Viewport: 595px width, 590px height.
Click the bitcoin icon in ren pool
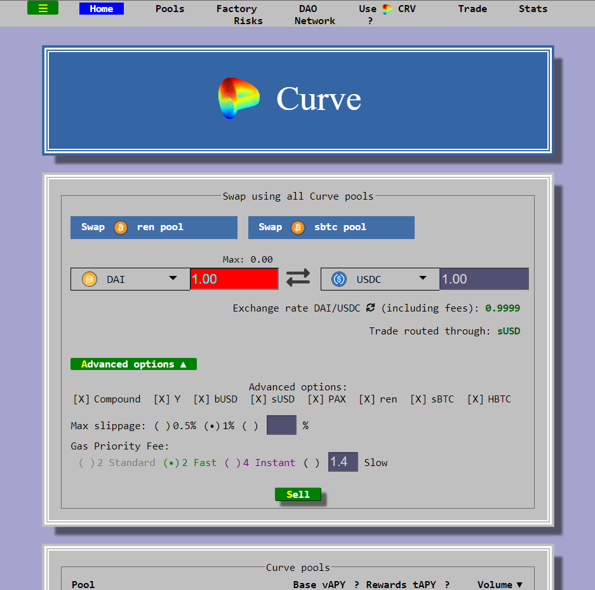121,228
